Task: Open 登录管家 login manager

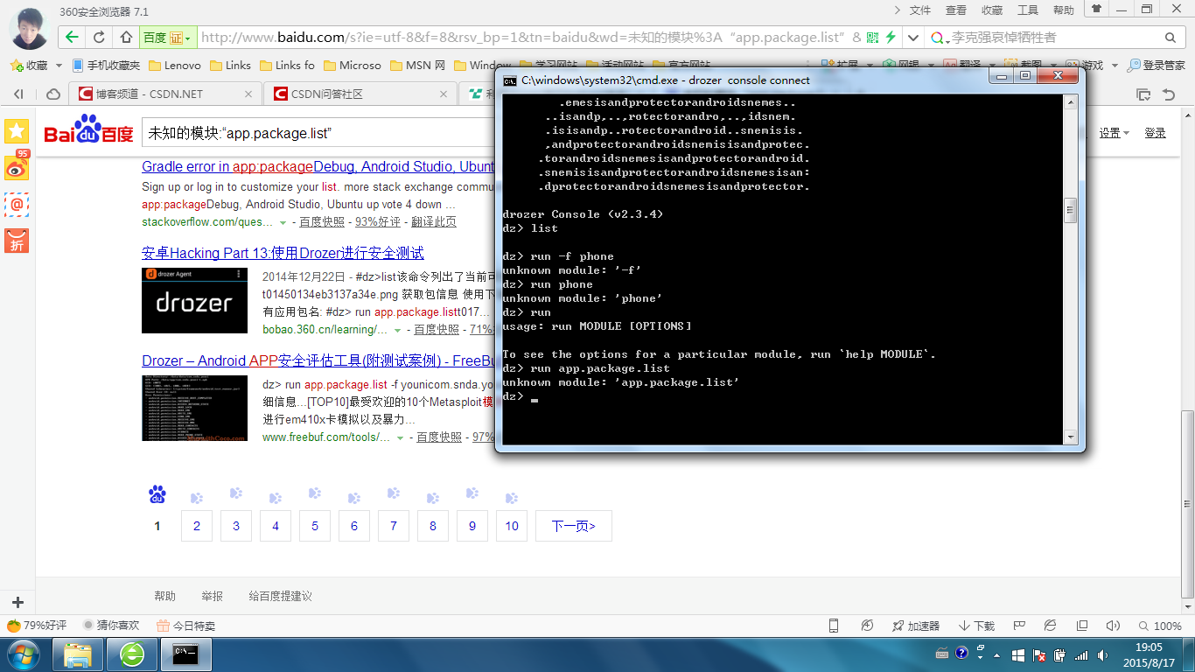Action: 1156,65
